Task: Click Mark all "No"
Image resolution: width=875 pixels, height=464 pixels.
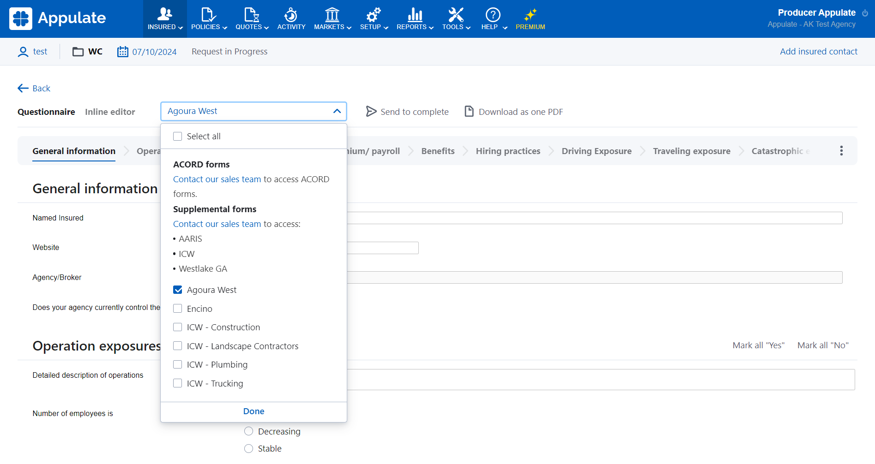Action: (823, 345)
